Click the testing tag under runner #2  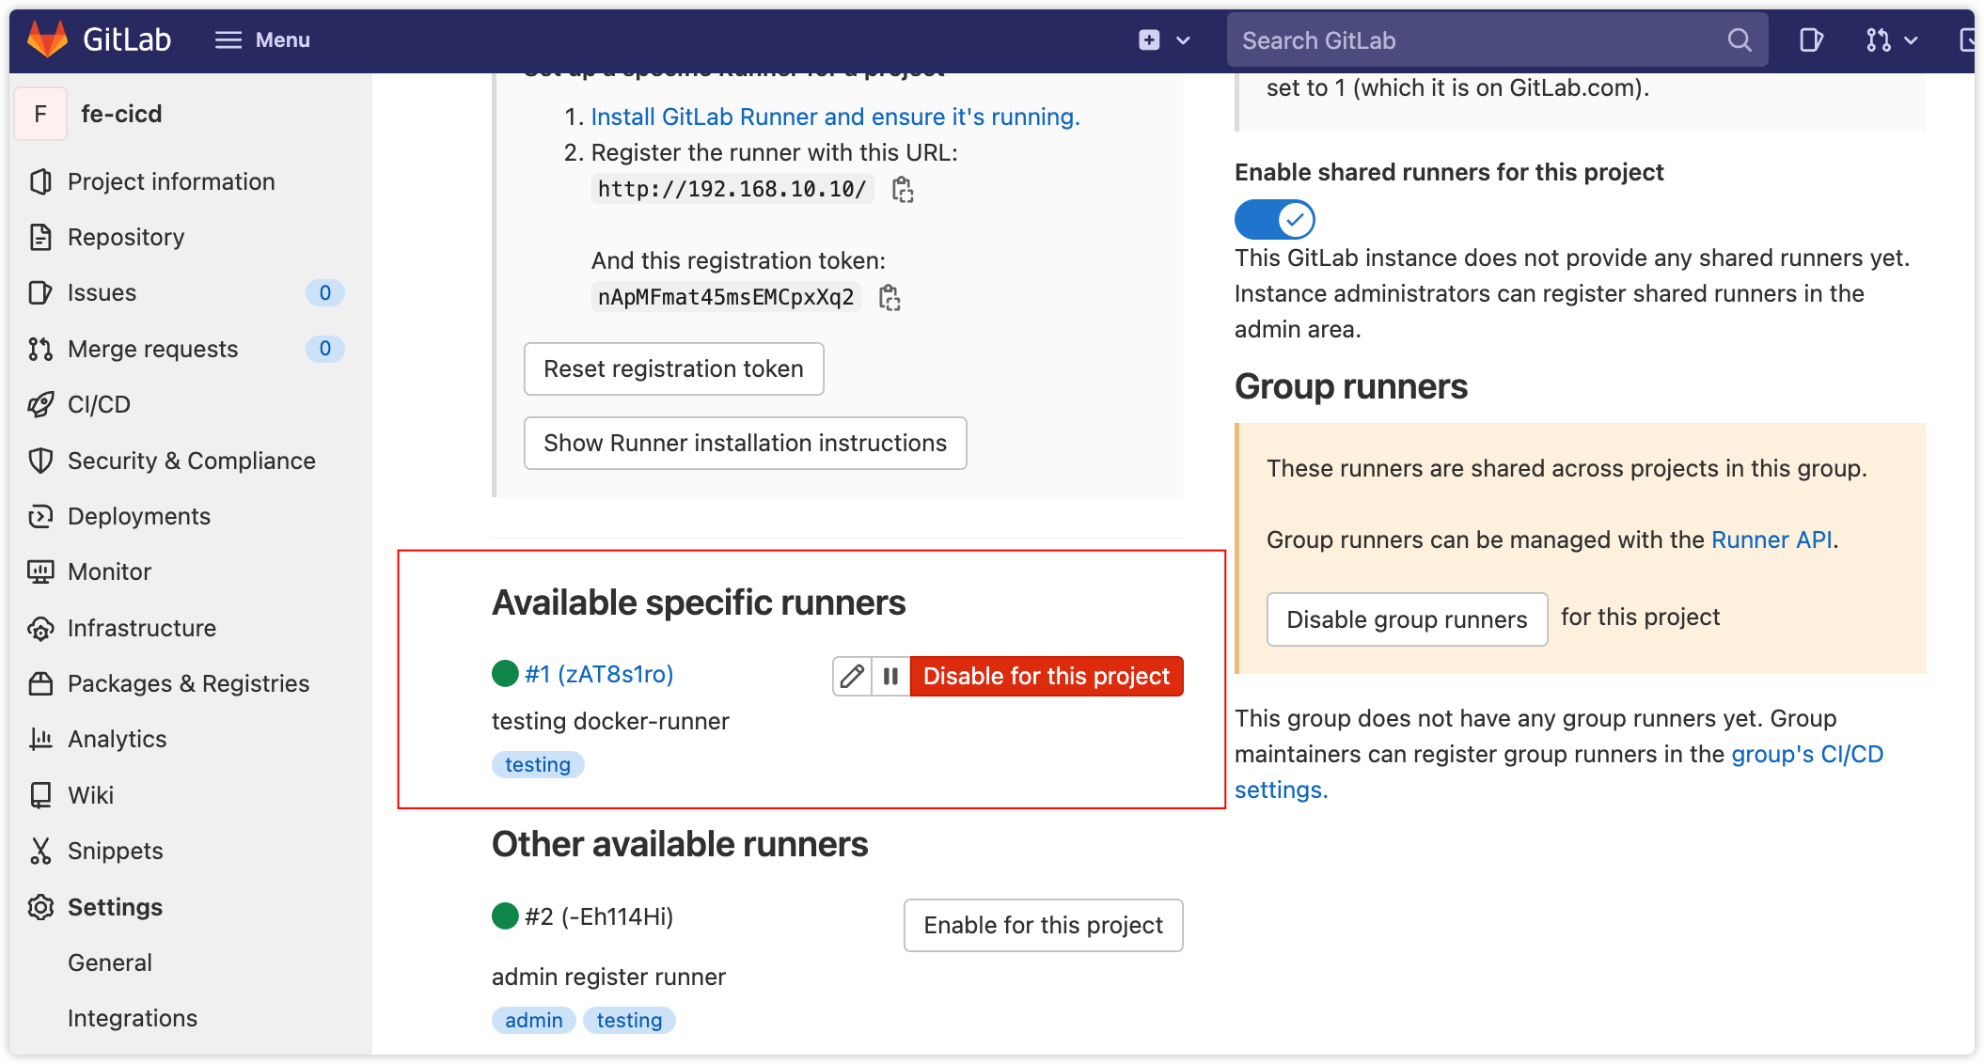(x=629, y=1020)
